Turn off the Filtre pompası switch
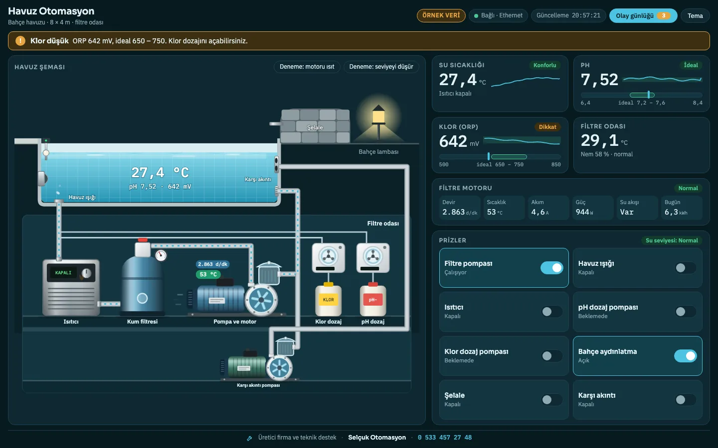Viewport: 718px width, 448px height. 551,268
